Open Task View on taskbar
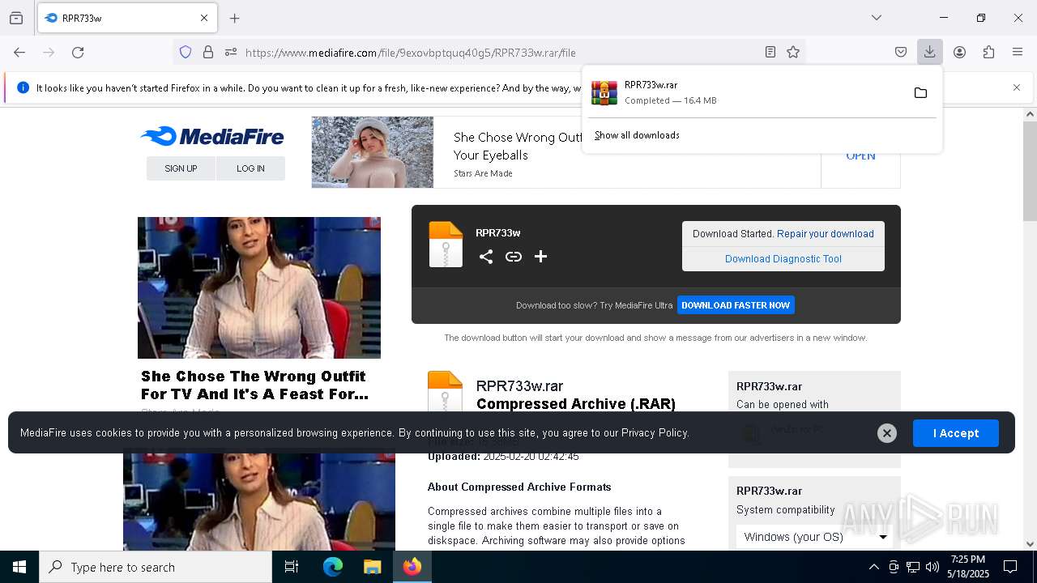This screenshot has height=583, width=1037. pos(292,567)
